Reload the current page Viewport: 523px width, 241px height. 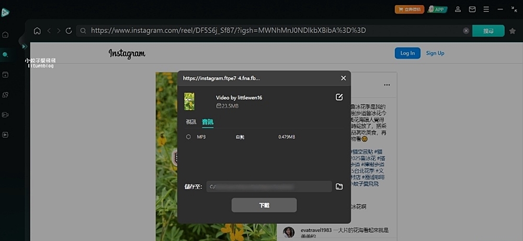69,31
